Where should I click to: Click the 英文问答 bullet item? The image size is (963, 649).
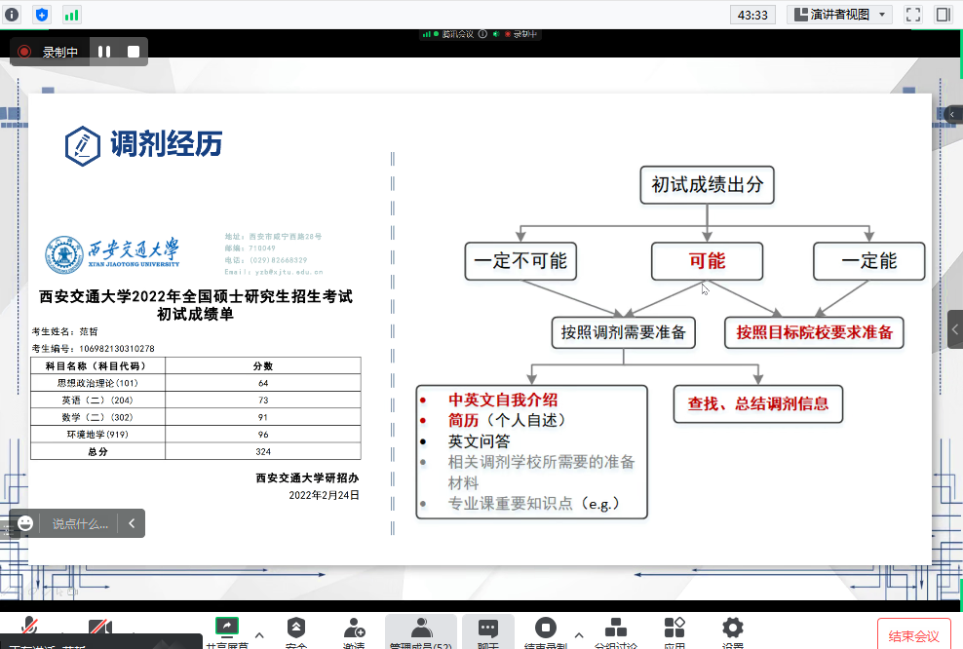(479, 441)
